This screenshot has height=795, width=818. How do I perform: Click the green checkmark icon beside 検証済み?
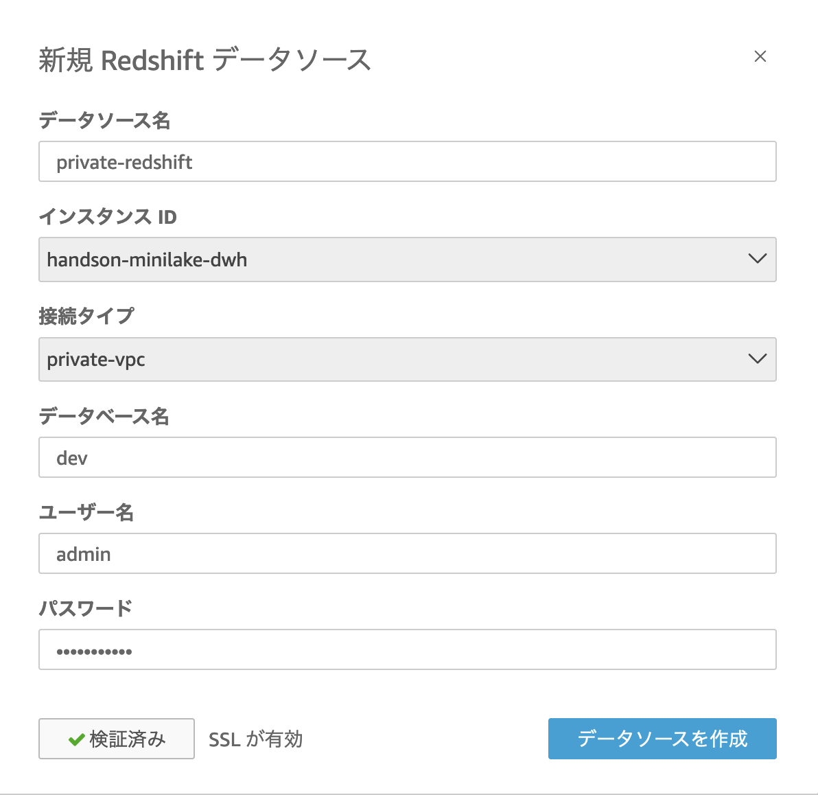[77, 739]
